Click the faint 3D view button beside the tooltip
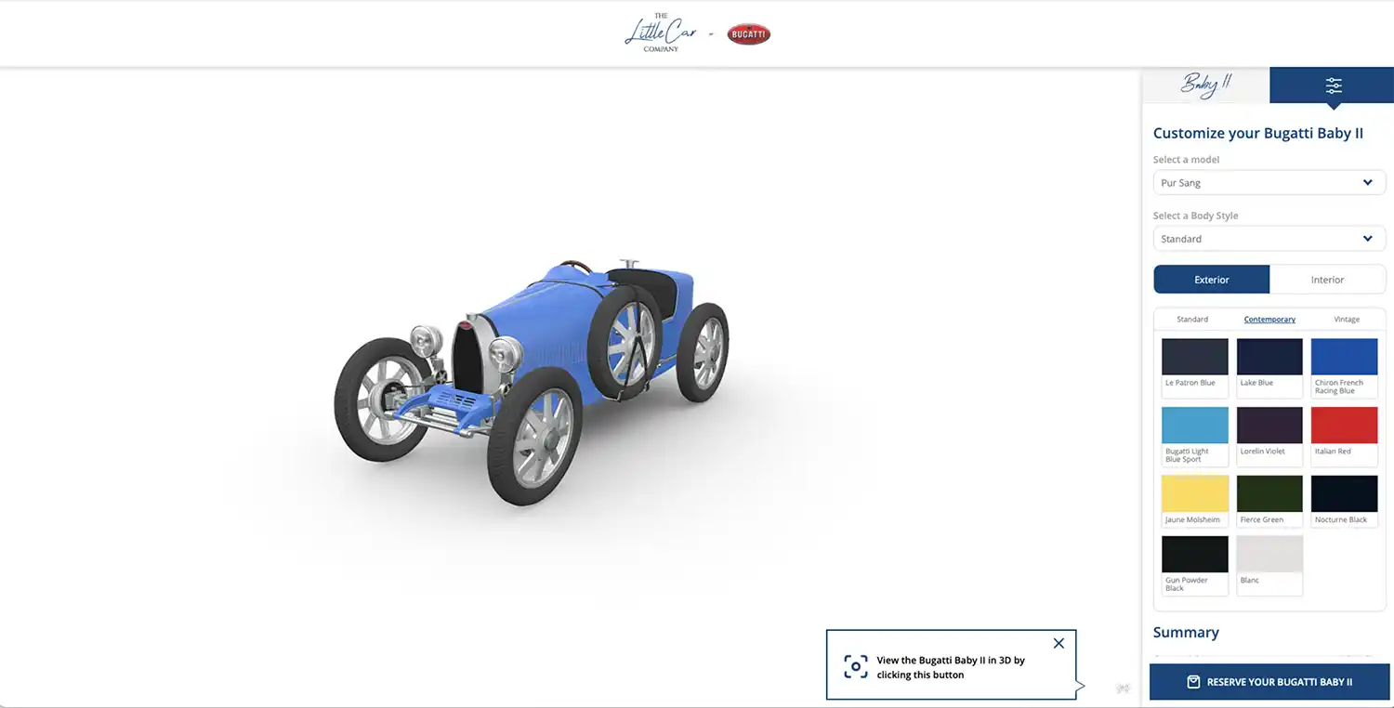This screenshot has width=1394, height=708. pos(1123,688)
